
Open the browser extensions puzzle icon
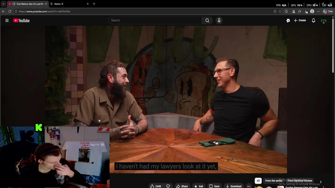tap(286, 11)
